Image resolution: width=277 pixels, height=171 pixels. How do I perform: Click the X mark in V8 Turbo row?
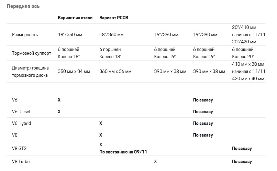pos(155,161)
